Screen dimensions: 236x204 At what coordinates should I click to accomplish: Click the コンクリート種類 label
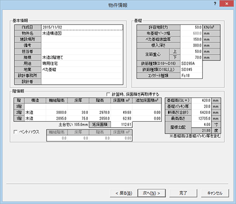coord(158,76)
